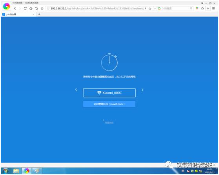Show next network with right chevron
Viewport: 219px width, 175px height.
click(142, 90)
